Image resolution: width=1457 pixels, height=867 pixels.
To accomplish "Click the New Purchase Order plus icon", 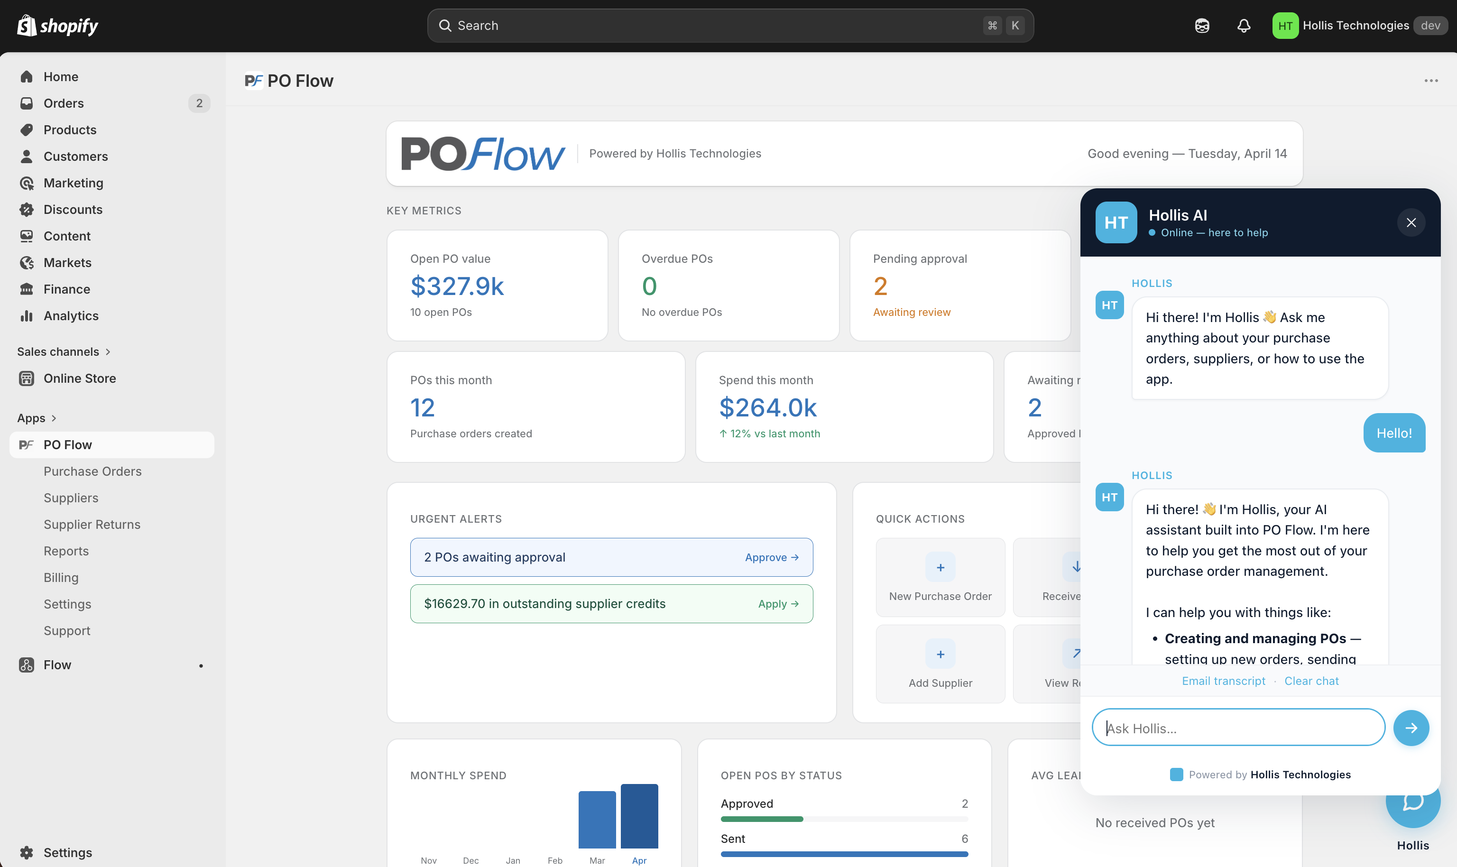I will [x=940, y=567].
